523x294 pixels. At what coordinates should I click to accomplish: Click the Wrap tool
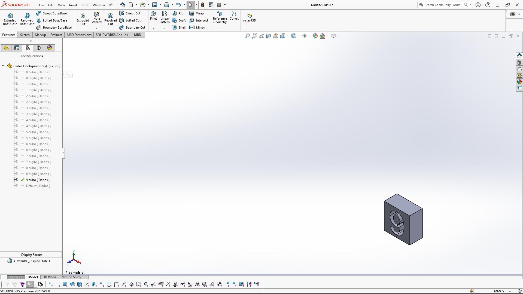click(196, 13)
